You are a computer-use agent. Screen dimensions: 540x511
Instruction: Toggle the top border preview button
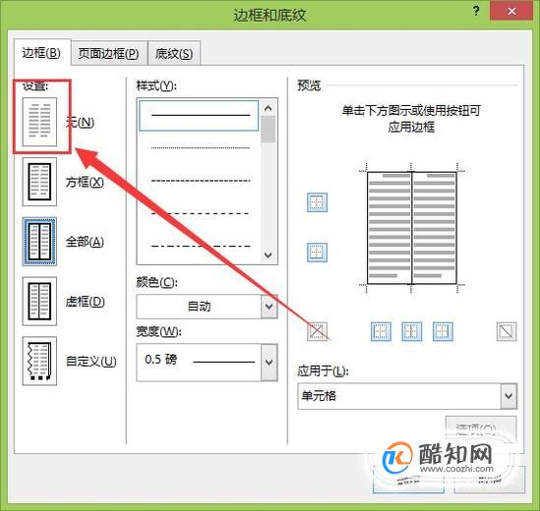[x=317, y=202]
